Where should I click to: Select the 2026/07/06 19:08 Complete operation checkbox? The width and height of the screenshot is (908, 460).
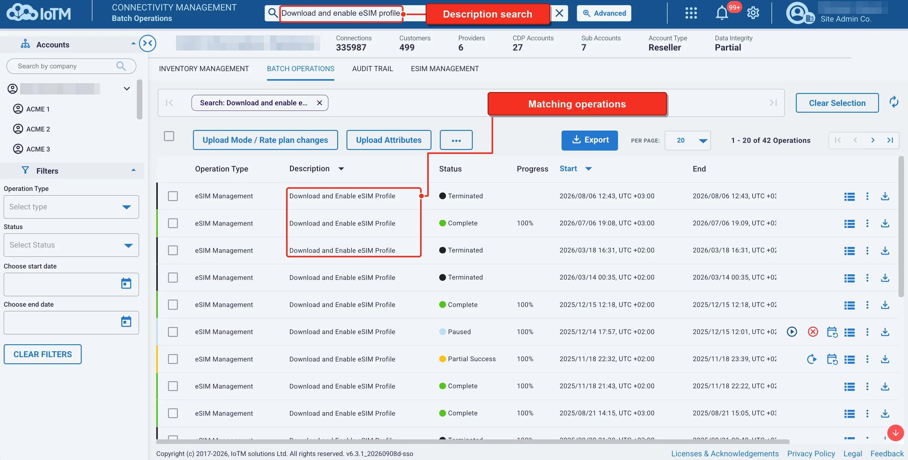(173, 223)
